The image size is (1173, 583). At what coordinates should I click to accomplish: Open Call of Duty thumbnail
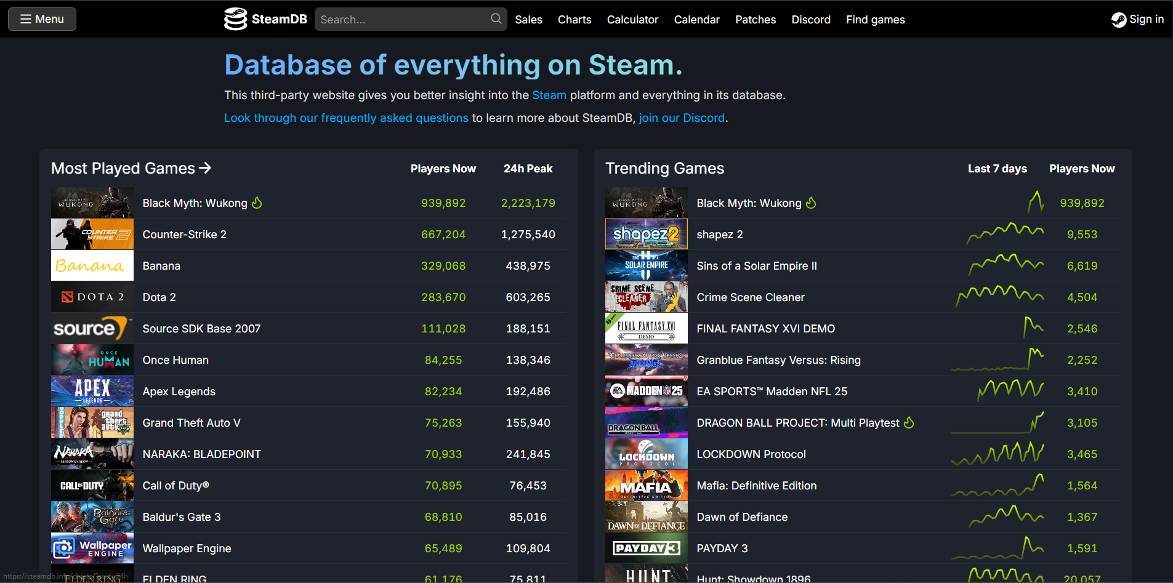point(92,485)
